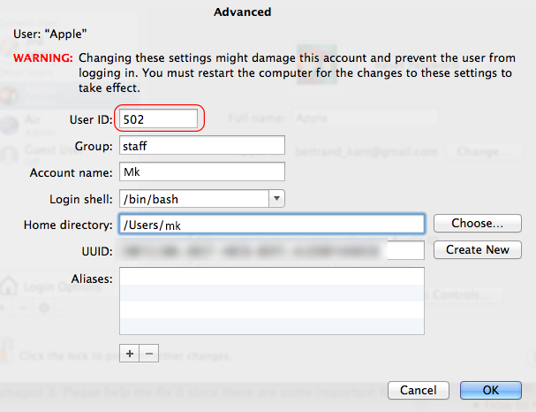Click the dimmed Full name field behind dialog
Viewport: 536px width, 412px height.
tap(353, 117)
